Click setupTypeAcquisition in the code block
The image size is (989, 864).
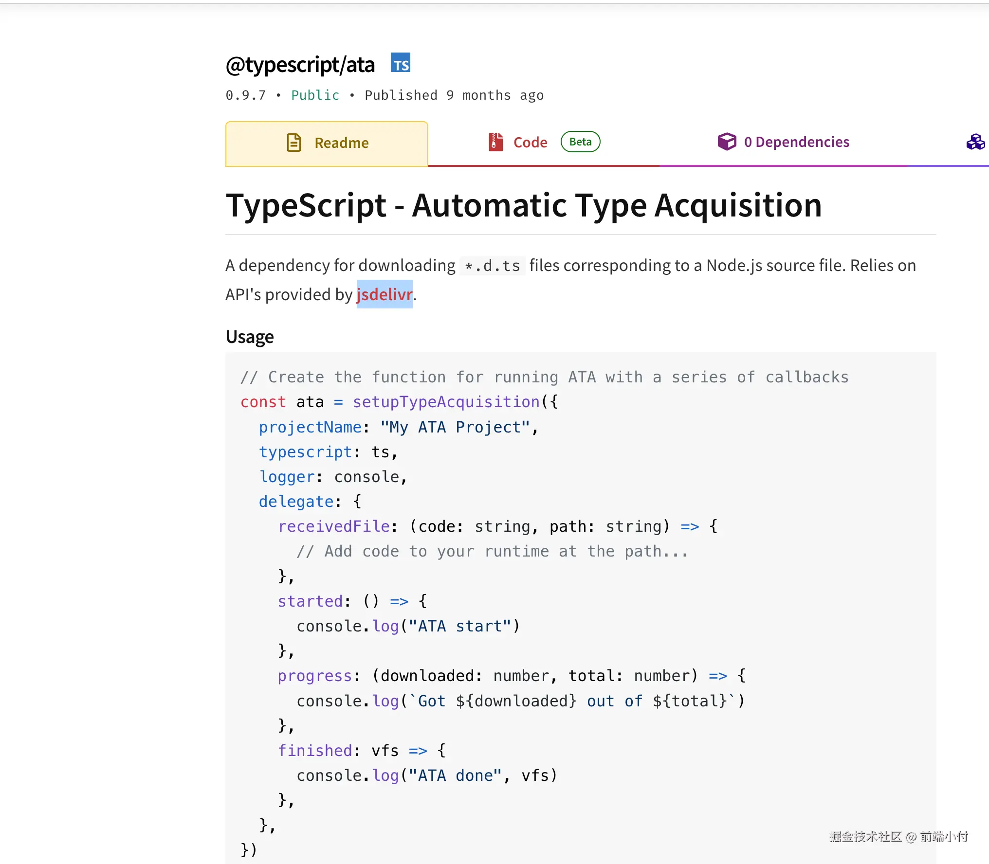(446, 402)
